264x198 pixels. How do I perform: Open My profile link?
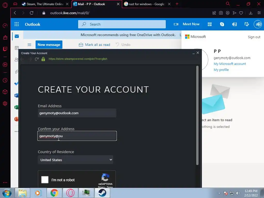pos(221,70)
